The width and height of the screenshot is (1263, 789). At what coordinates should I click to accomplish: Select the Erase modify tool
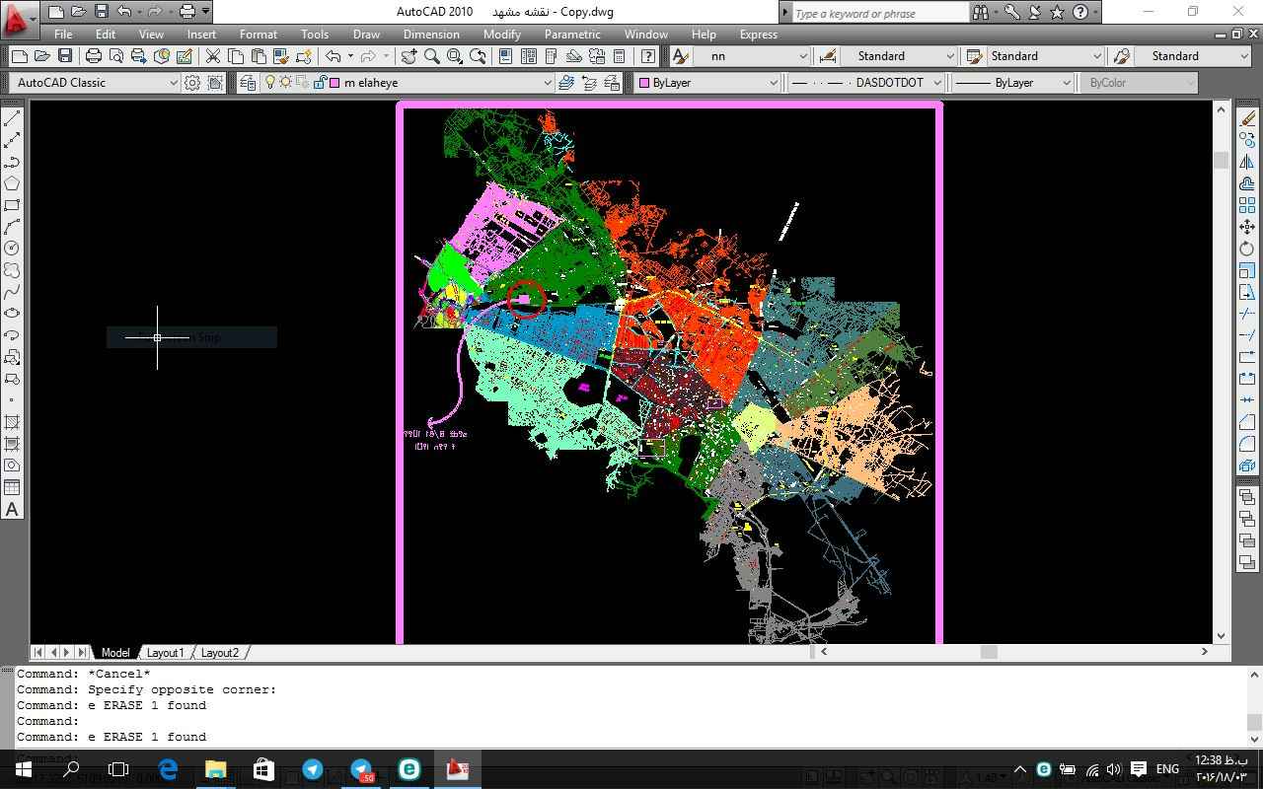click(1247, 118)
